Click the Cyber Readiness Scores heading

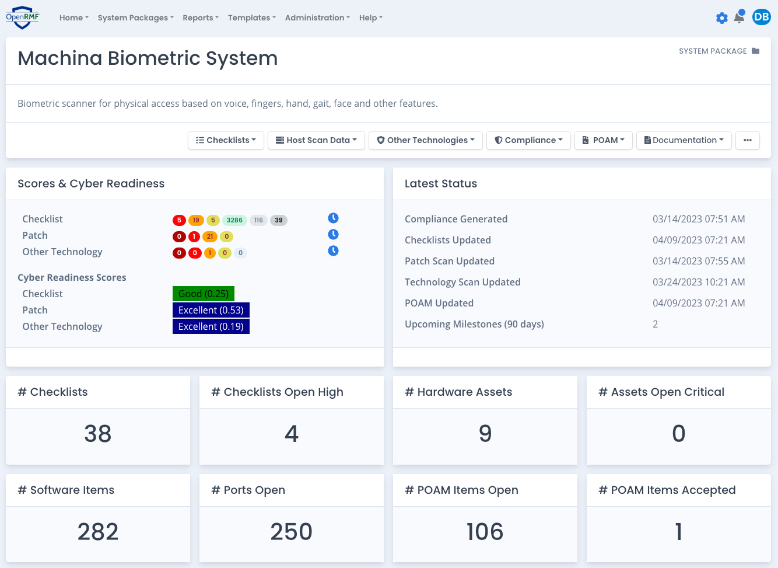pyautogui.click(x=72, y=277)
